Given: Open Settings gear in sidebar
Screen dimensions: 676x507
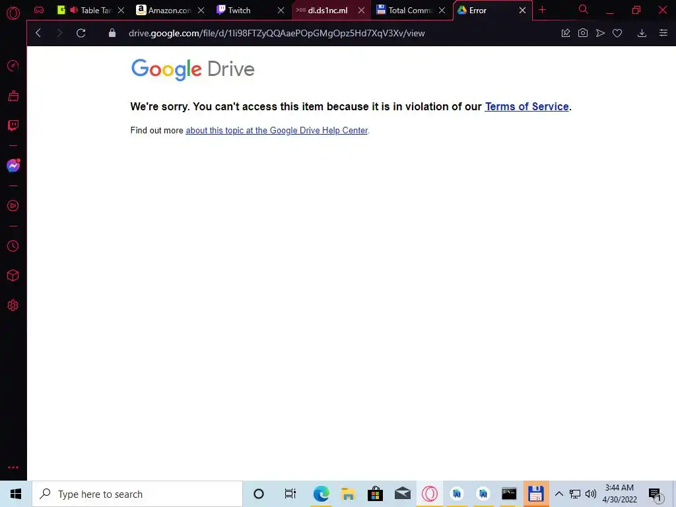Looking at the screenshot, I should [13, 305].
